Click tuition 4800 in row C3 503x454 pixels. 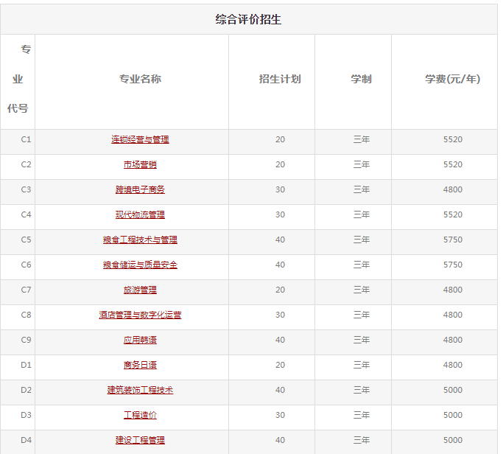(453, 189)
